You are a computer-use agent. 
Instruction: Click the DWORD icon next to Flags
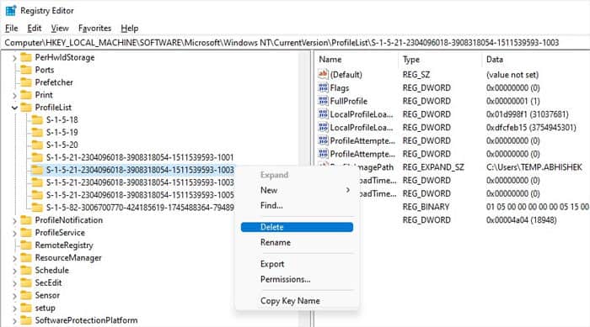pos(323,88)
